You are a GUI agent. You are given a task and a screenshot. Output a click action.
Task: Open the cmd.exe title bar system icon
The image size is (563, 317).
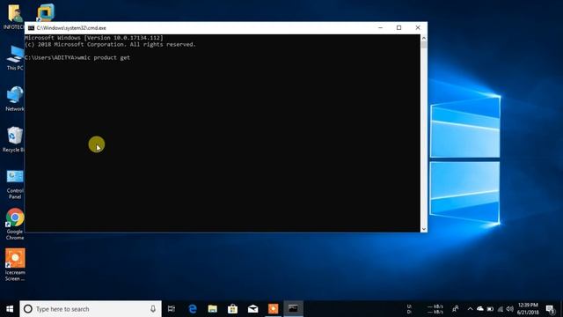[x=32, y=27]
